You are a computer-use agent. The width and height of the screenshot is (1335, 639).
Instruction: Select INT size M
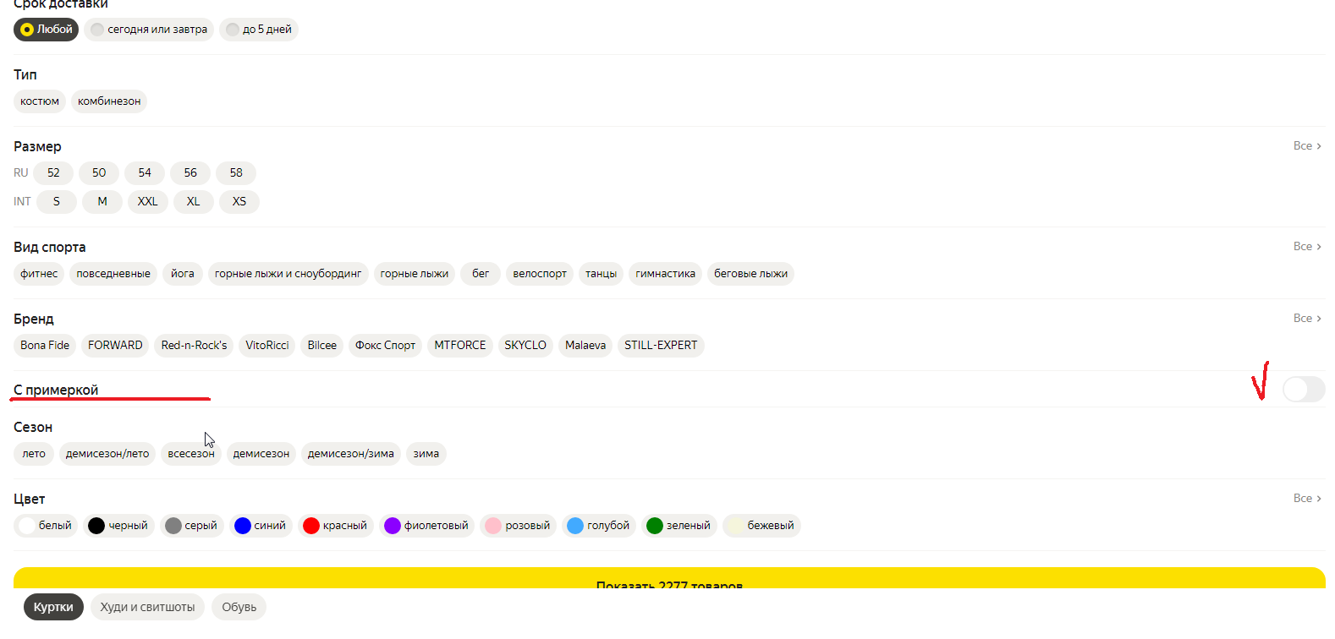102,202
